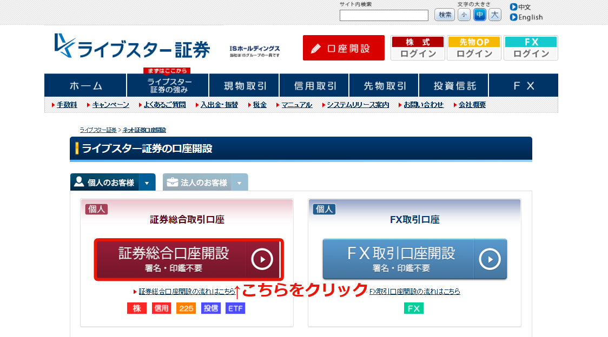Click the 先物OP ログイン button
608x337 pixels.
474,48
